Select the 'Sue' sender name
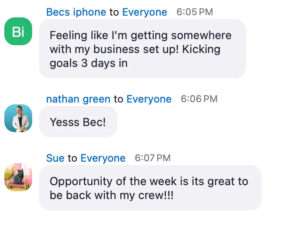The height and width of the screenshot is (226, 295). 55,158
